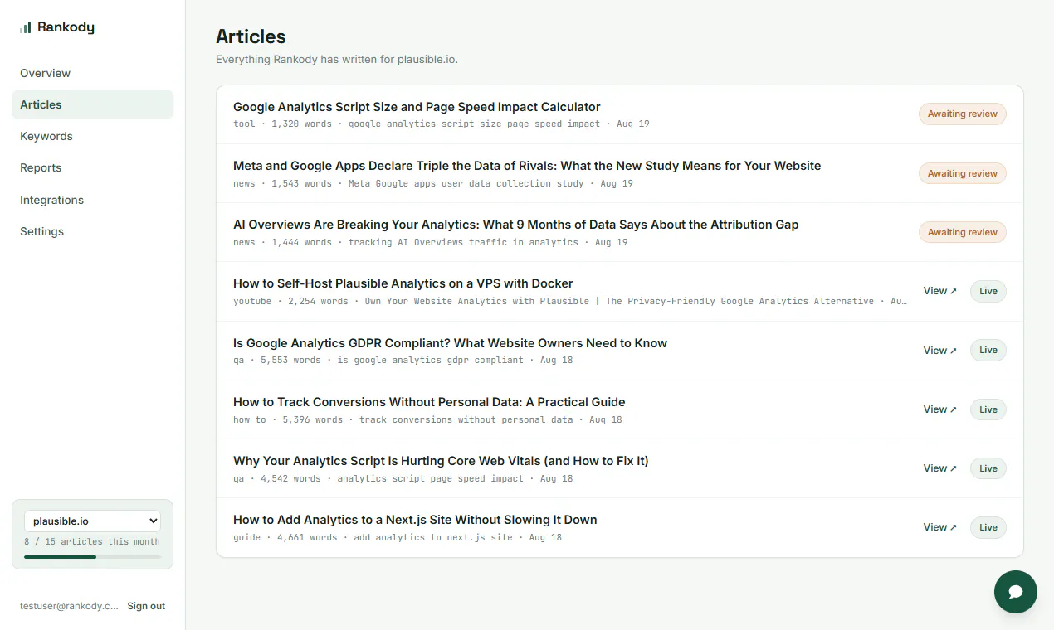Screen dimensions: 1054x630
Task: Click the "tool · 1,320 words" metadata line
Action: (x=442, y=124)
